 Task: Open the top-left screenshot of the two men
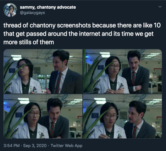coord(43,71)
